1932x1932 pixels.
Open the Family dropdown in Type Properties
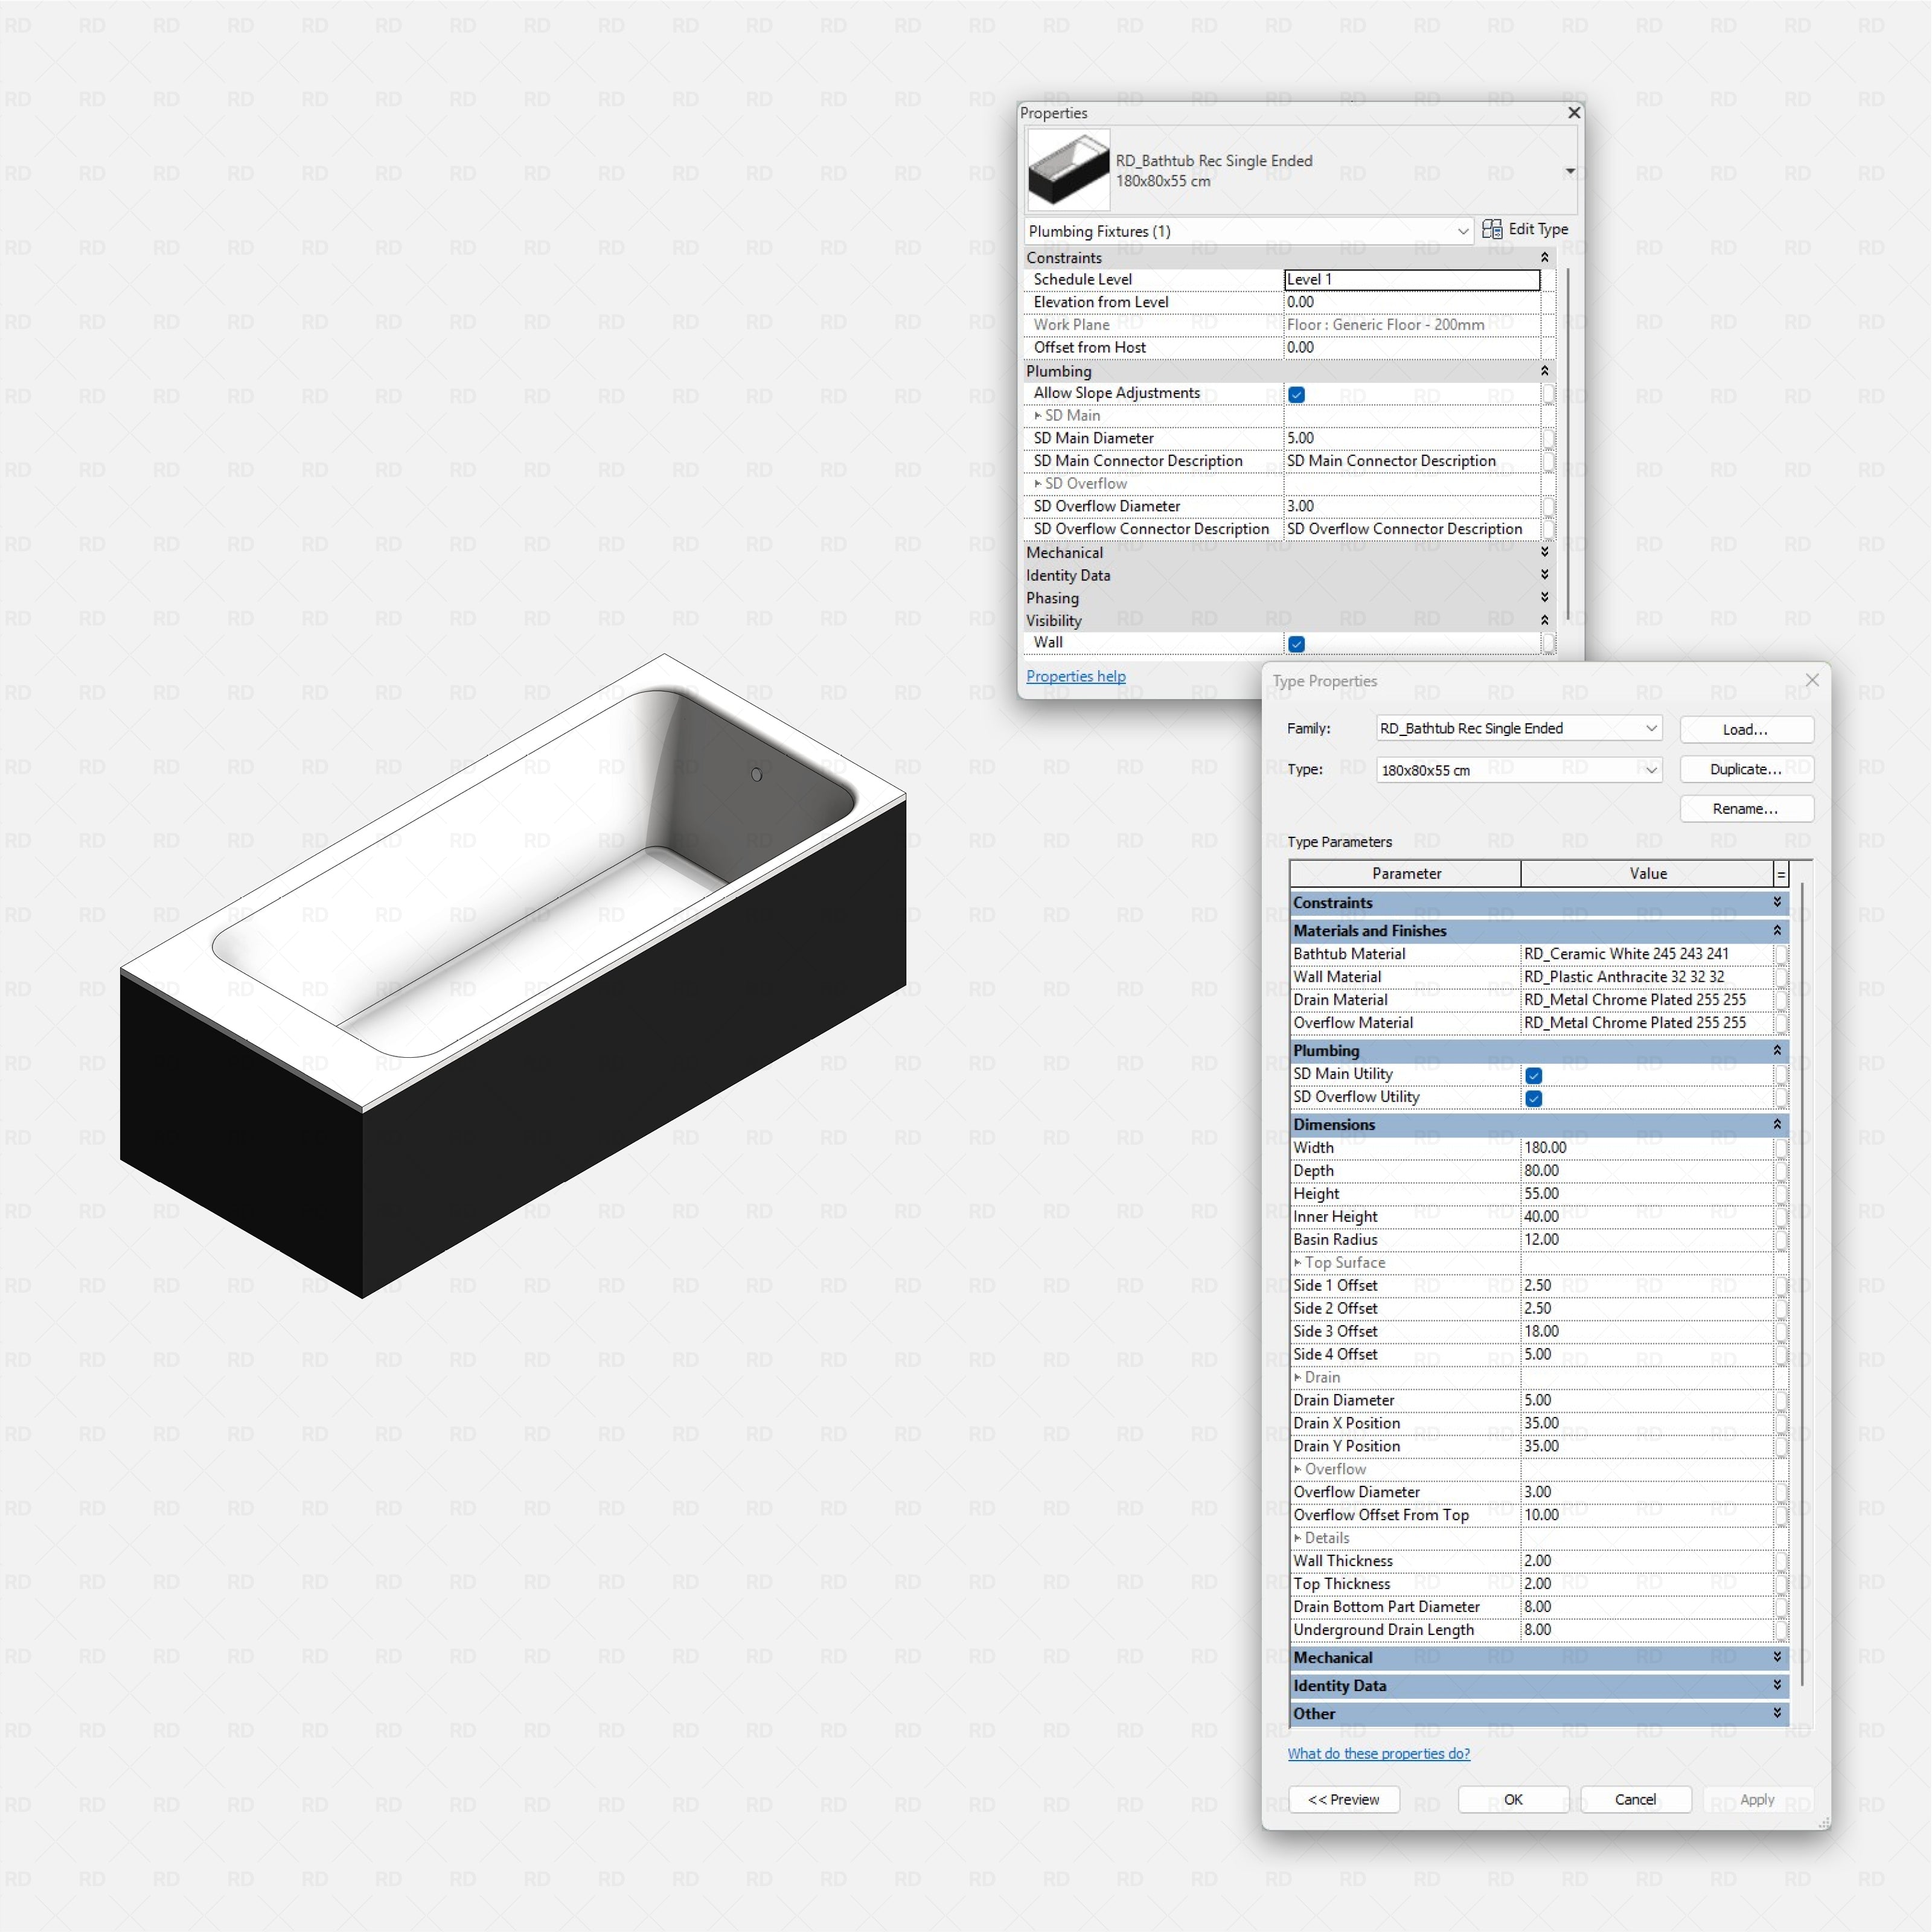[x=1518, y=728]
